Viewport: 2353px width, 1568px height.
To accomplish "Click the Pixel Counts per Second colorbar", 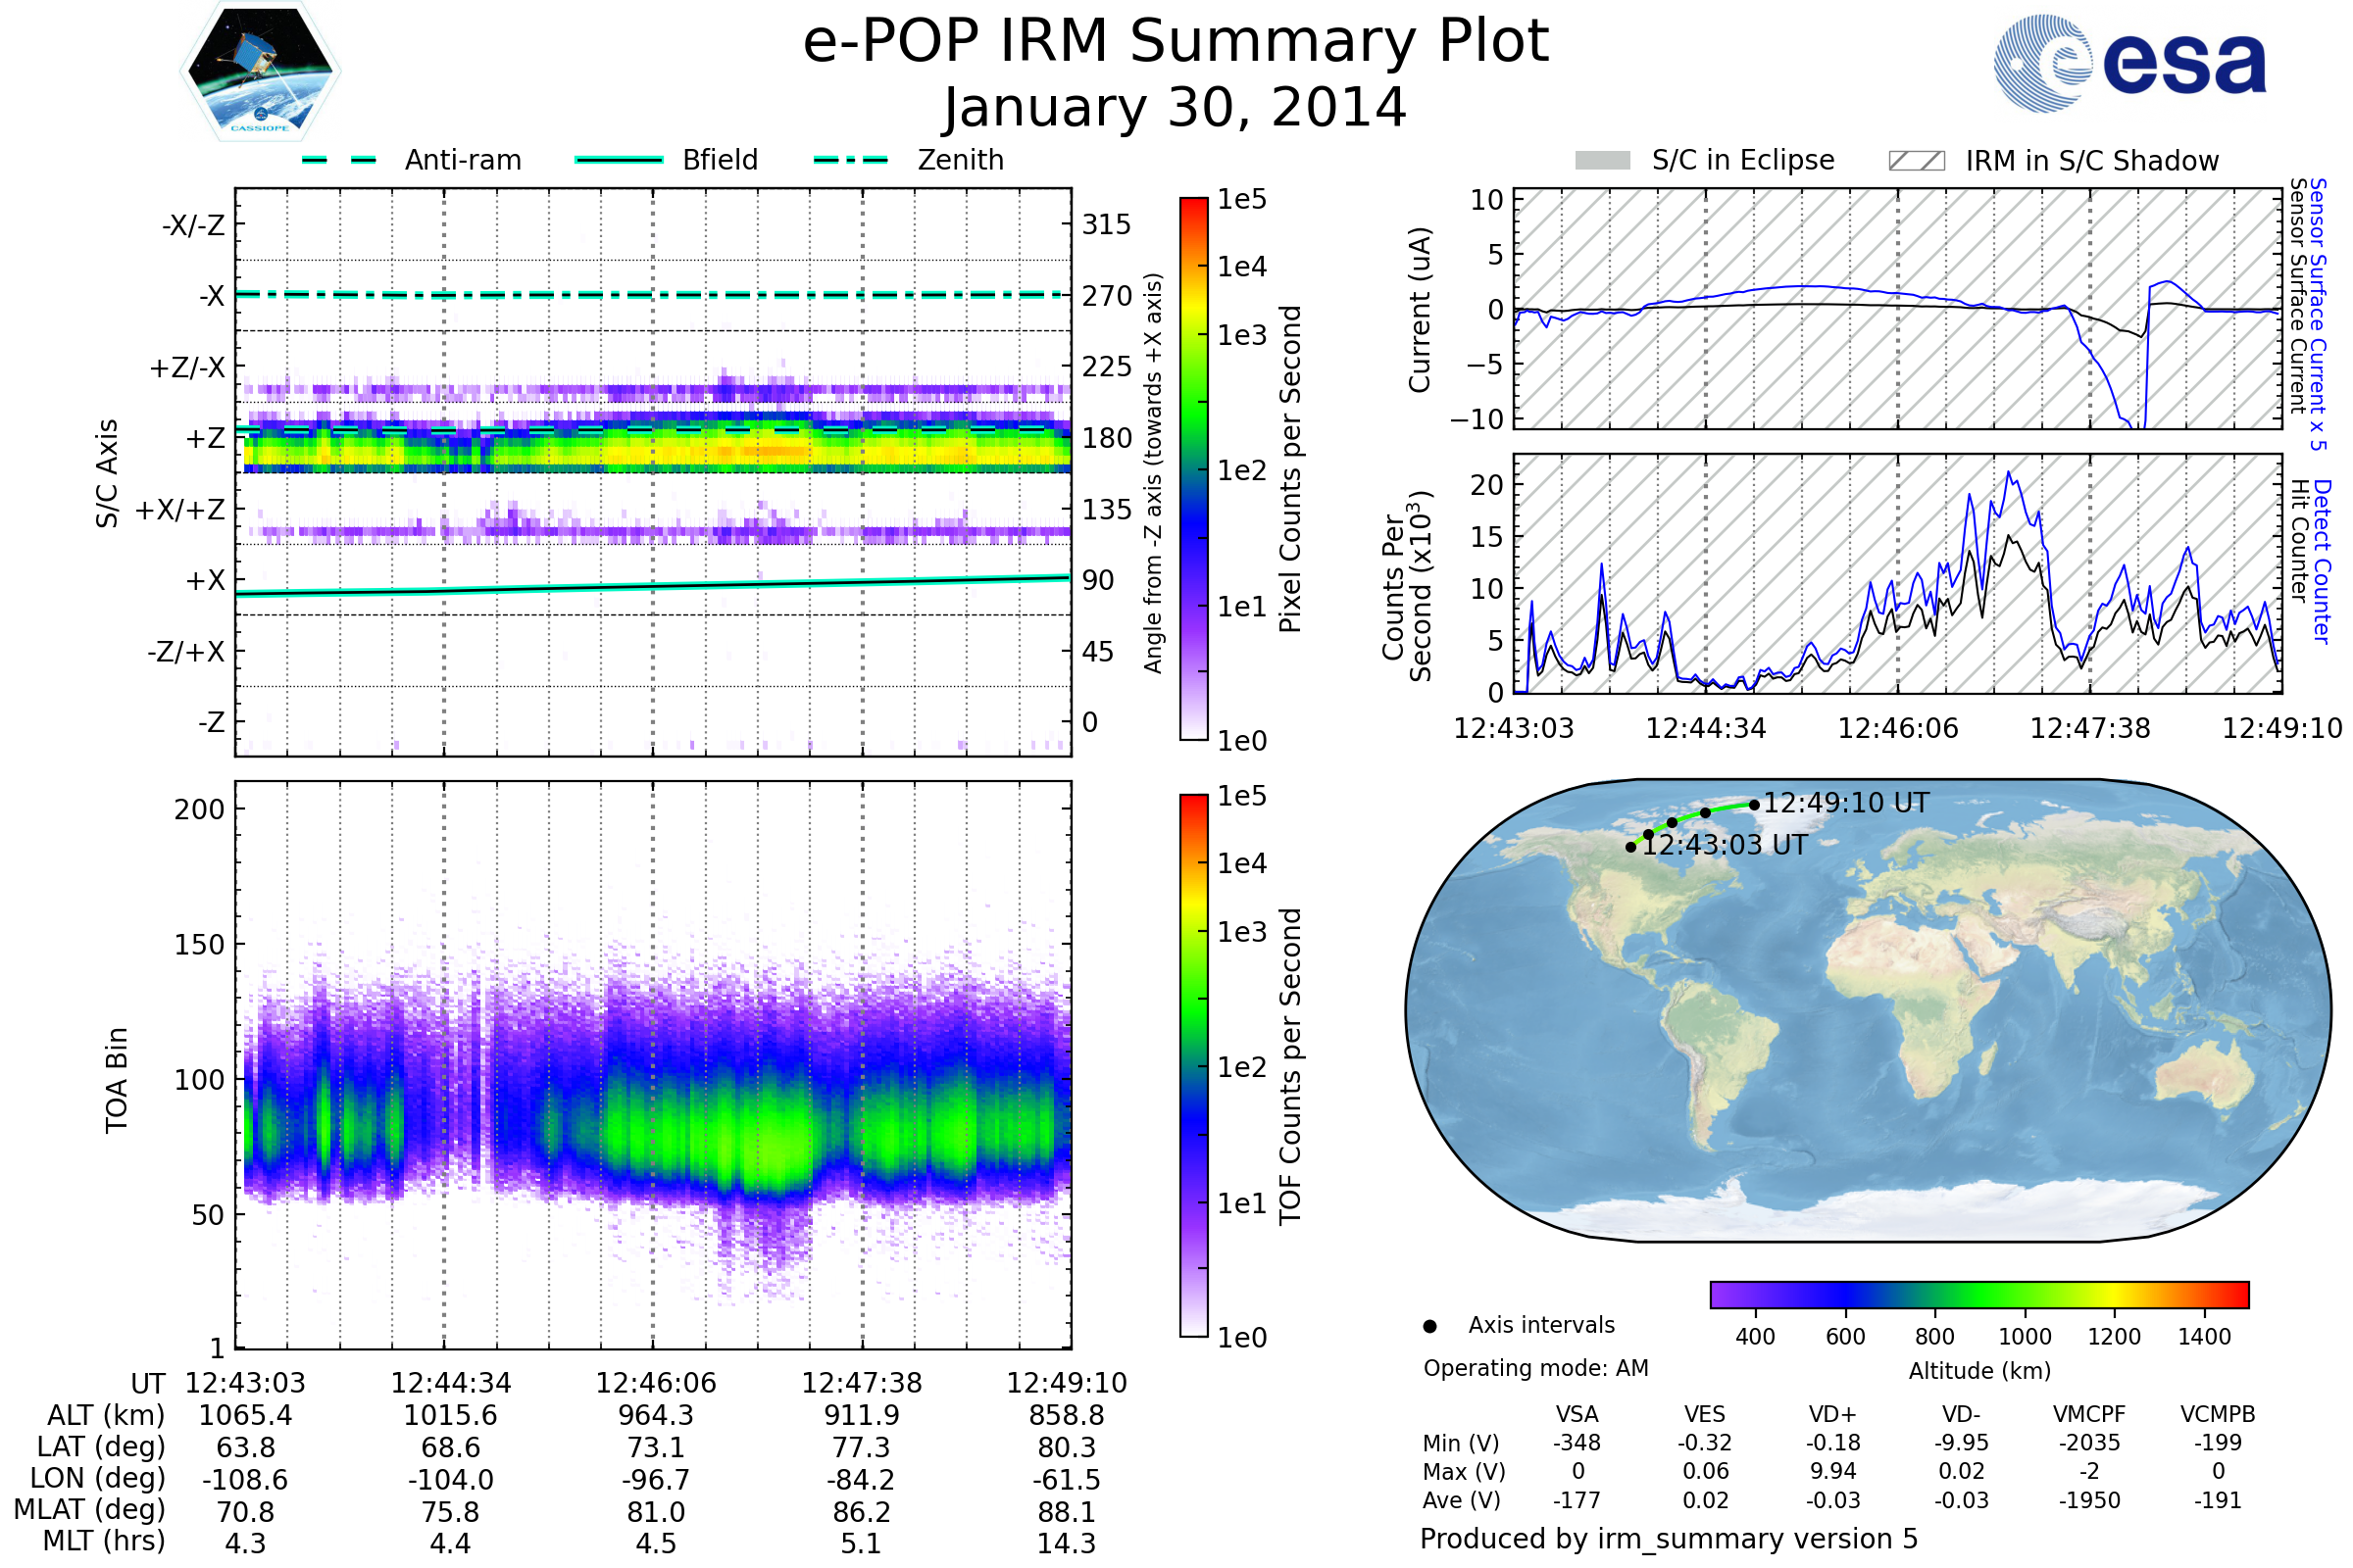I will (1193, 468).
